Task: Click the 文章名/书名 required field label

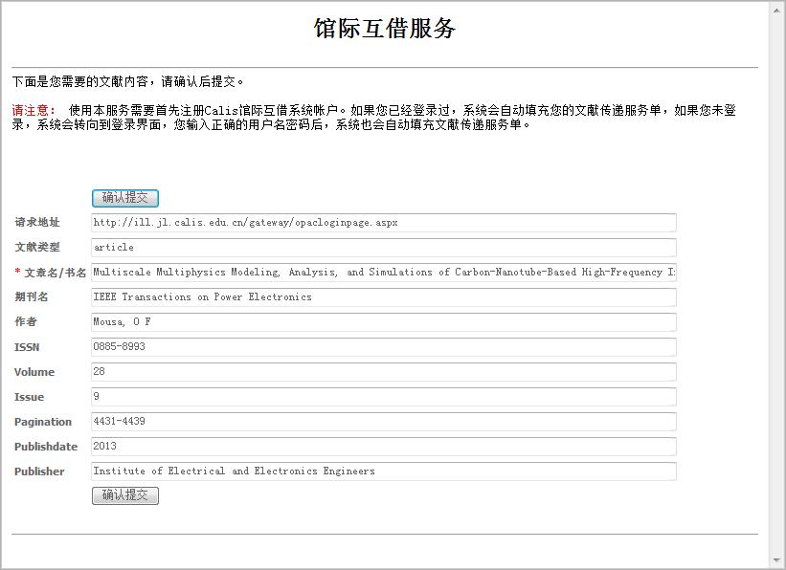Action: pyautogui.click(x=55, y=273)
